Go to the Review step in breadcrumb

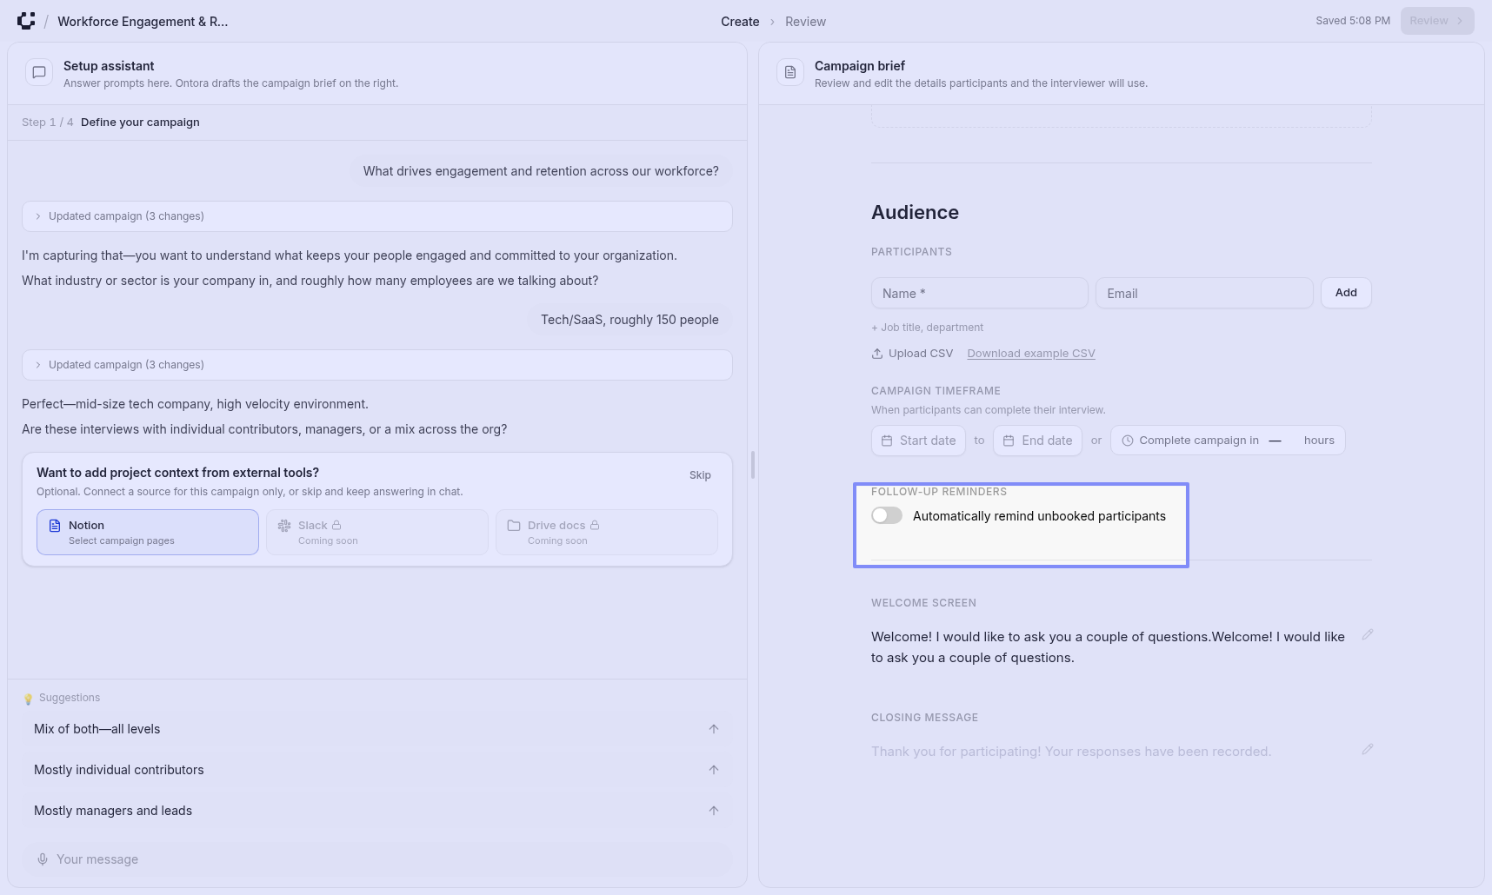[x=805, y=22]
